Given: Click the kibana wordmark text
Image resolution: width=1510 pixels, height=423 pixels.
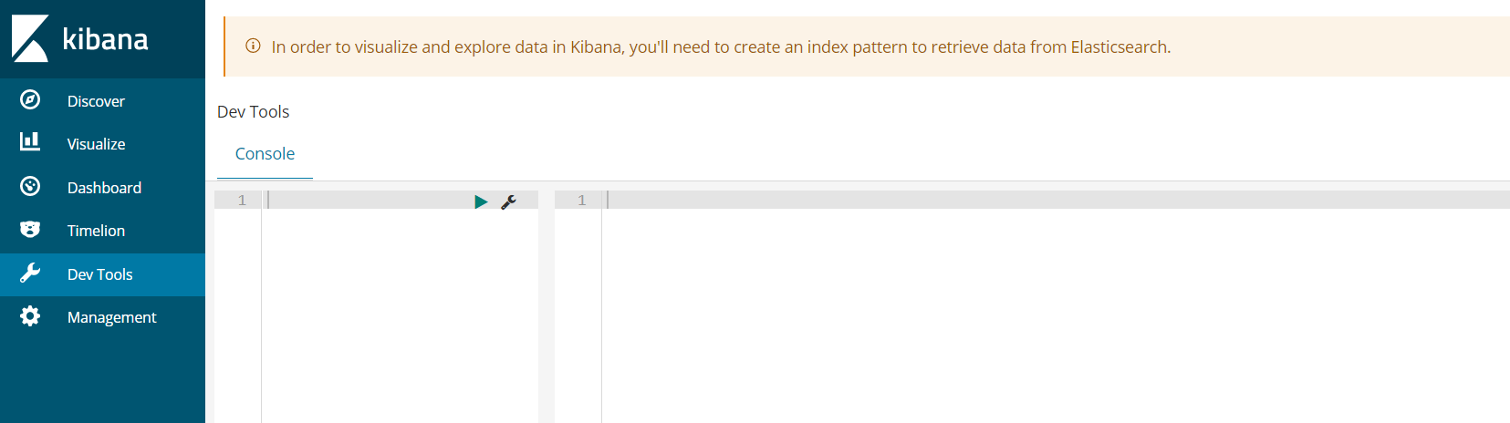Looking at the screenshot, I should [x=105, y=39].
